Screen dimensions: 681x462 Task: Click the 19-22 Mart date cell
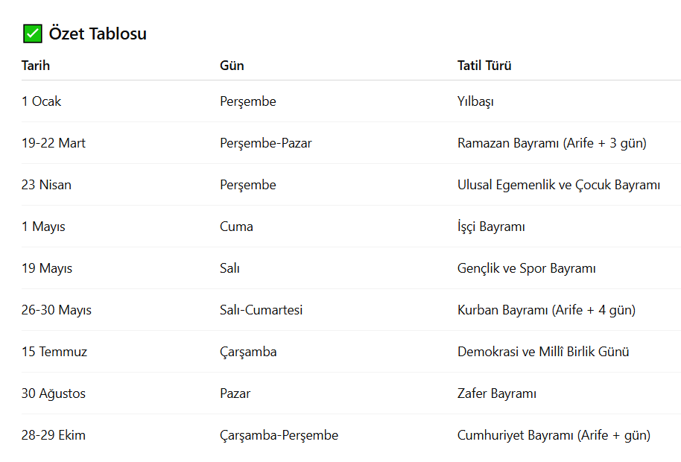point(54,143)
